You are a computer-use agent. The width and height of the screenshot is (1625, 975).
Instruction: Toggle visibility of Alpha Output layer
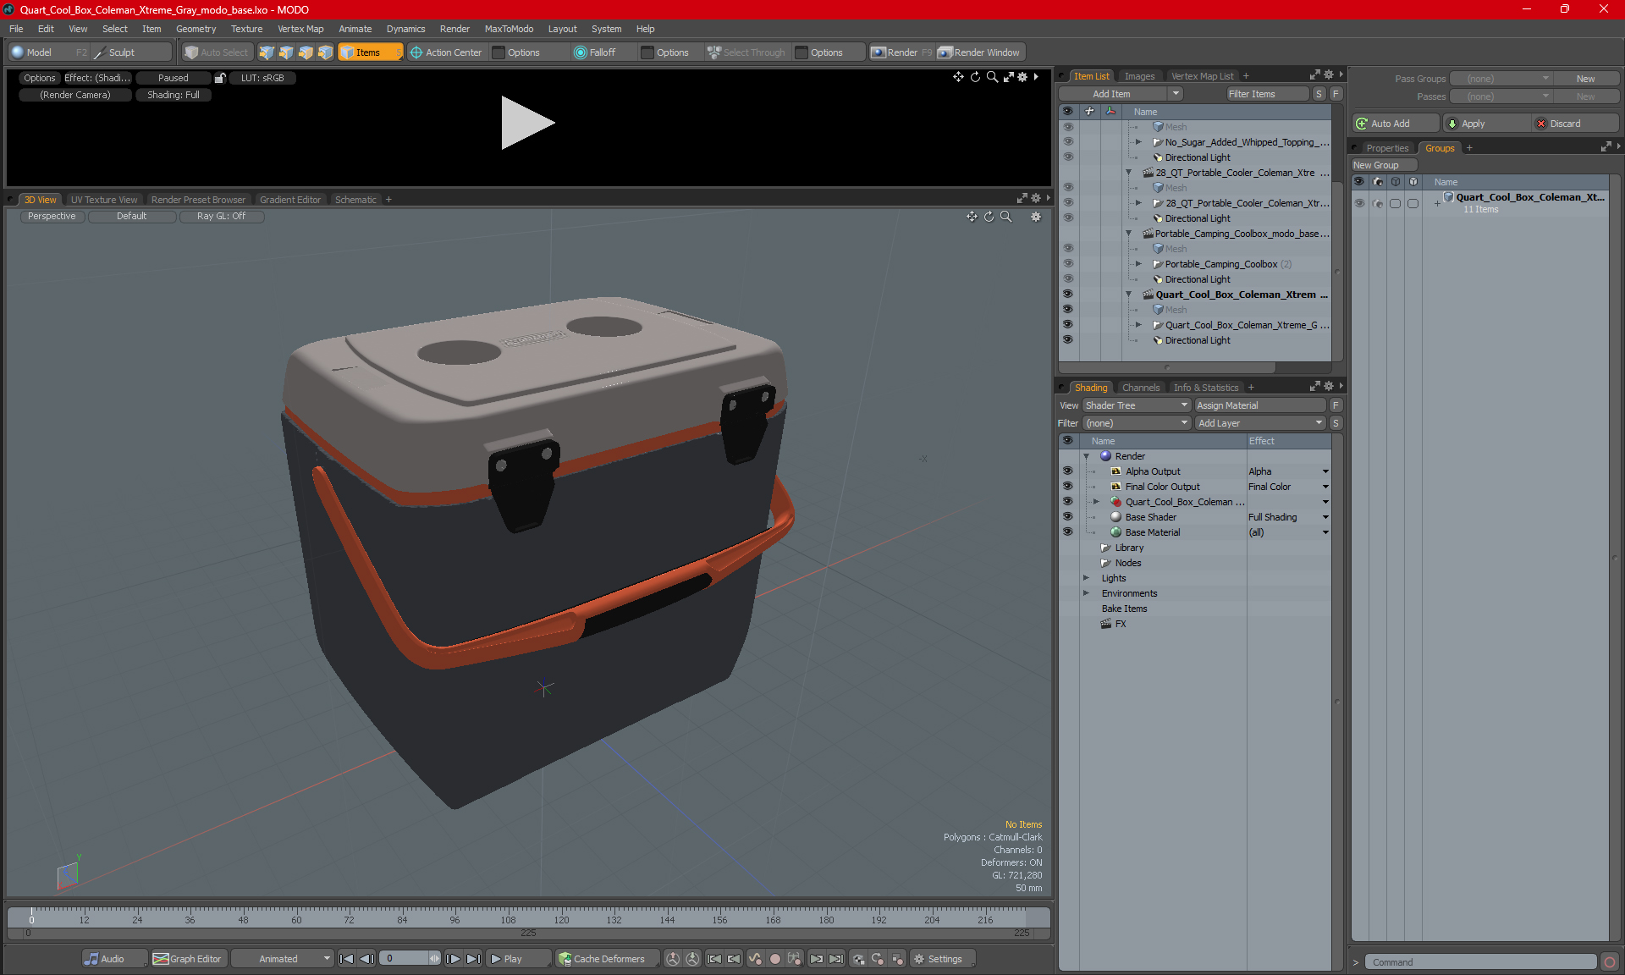1067,471
